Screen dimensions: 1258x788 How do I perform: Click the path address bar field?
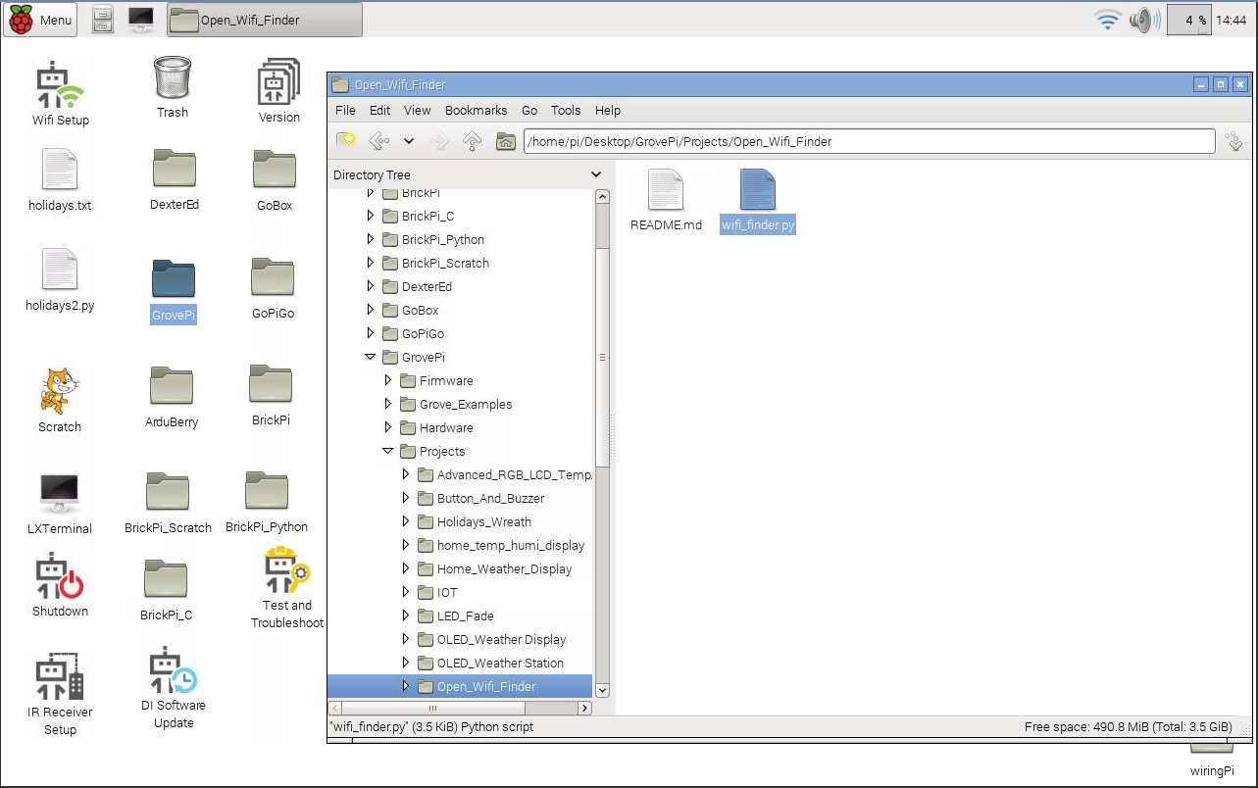click(870, 141)
